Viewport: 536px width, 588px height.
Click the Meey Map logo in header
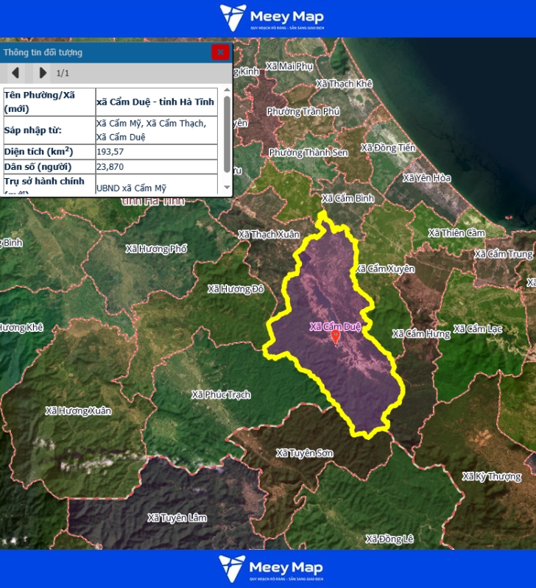[x=271, y=18]
